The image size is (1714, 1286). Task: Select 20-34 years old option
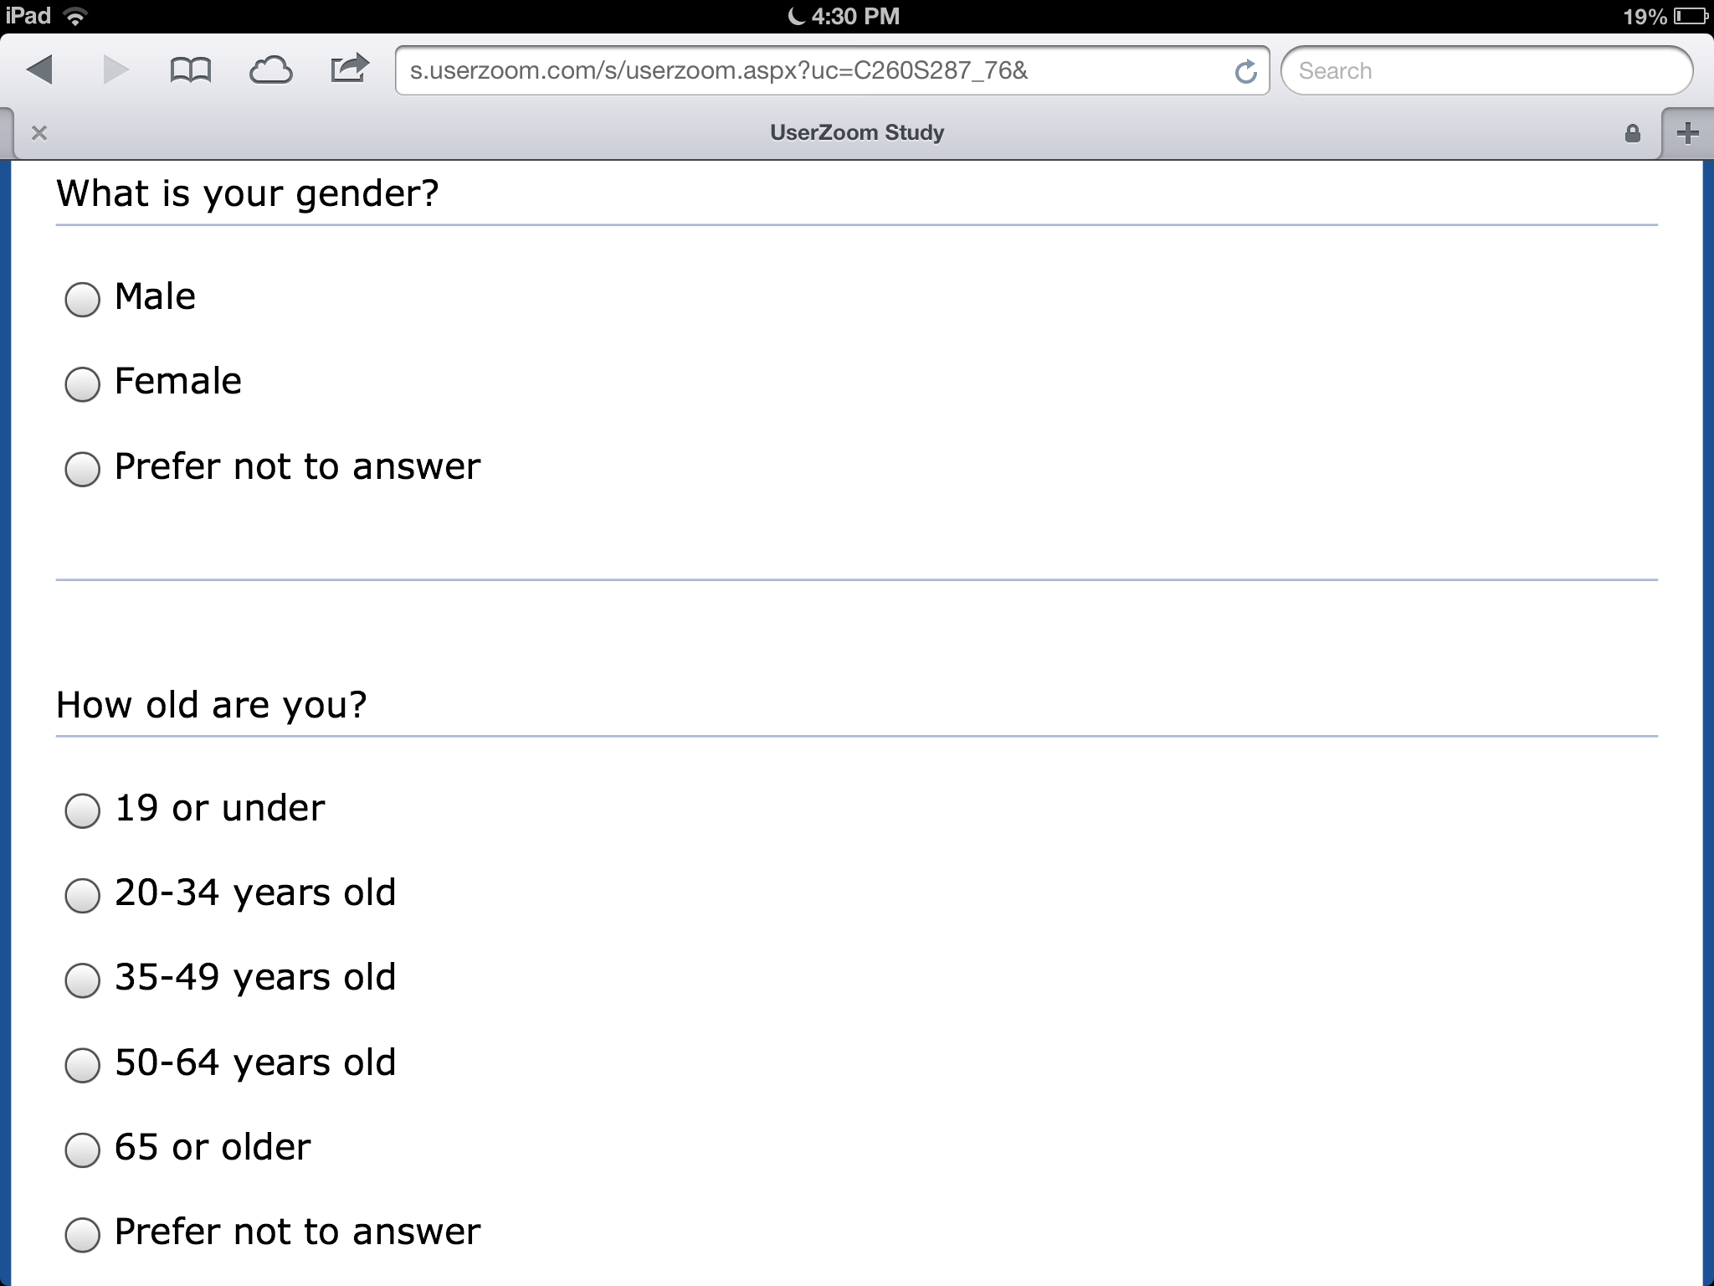(82, 895)
